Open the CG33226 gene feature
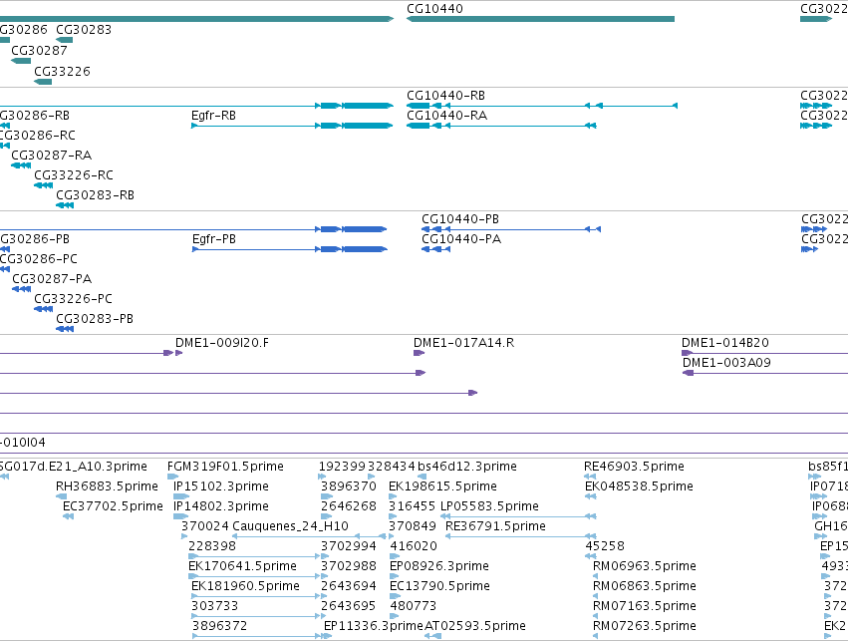This screenshot has width=848, height=641. point(43,82)
